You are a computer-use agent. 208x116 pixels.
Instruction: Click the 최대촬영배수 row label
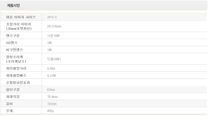(x=16, y=75)
